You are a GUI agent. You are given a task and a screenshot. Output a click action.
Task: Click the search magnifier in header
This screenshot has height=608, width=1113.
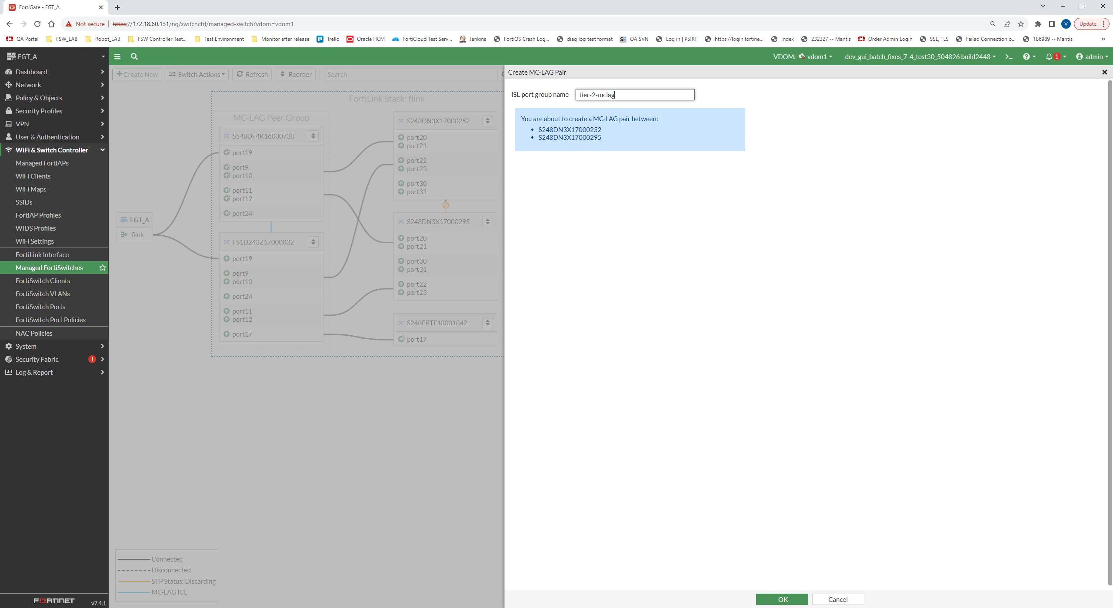tap(134, 56)
